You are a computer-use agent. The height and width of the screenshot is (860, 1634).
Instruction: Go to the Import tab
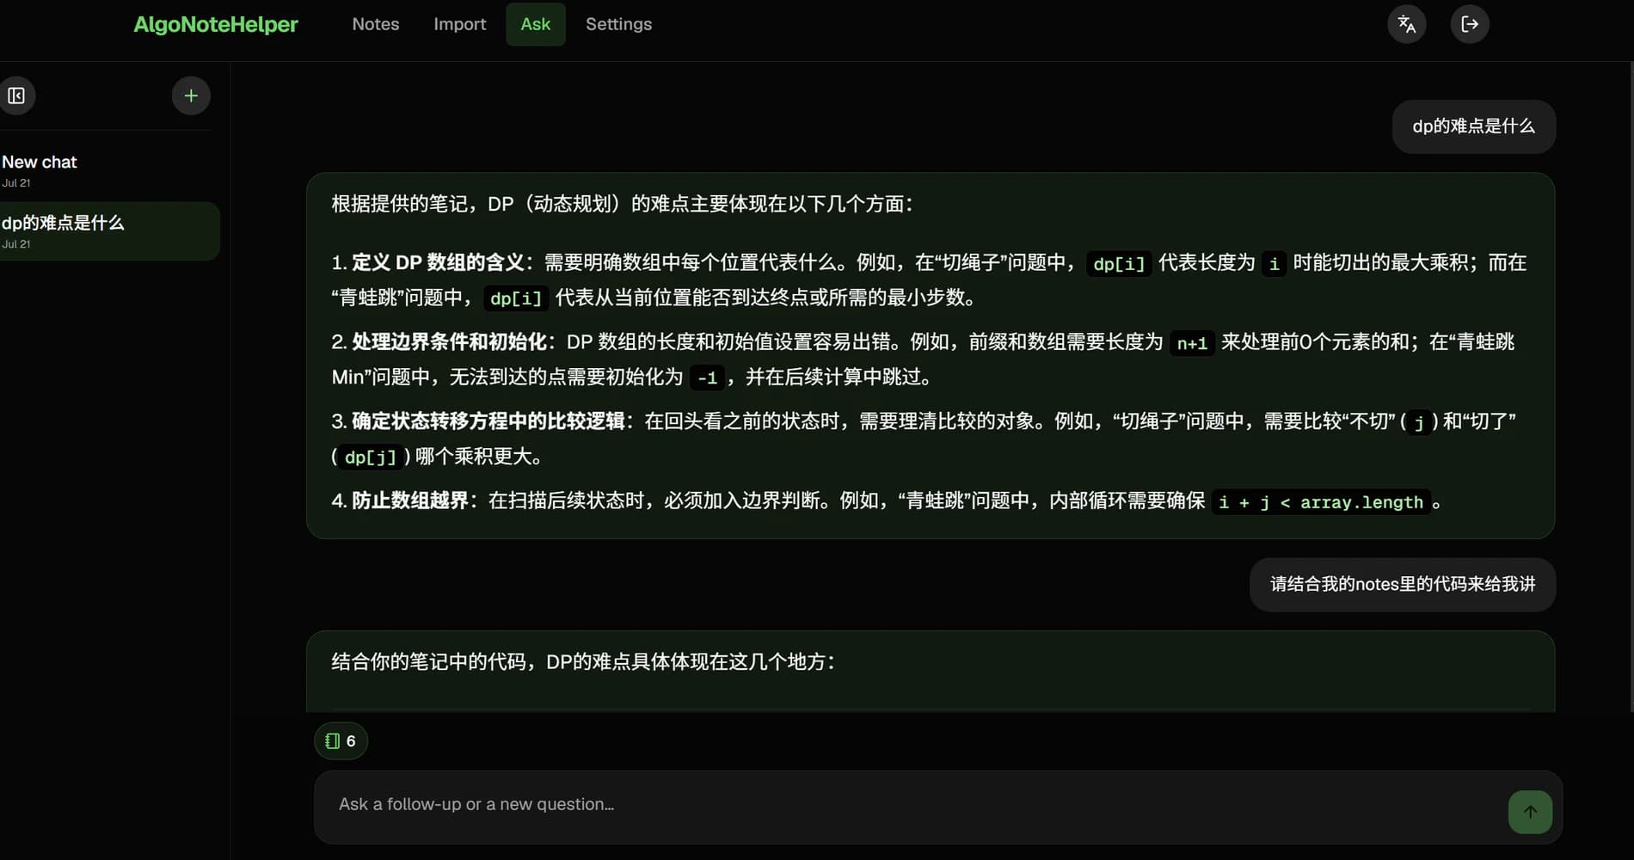click(460, 24)
